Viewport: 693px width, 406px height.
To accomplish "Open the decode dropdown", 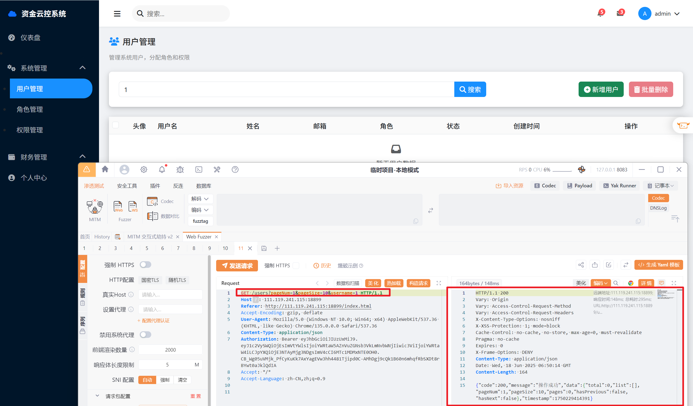I will pos(200,199).
